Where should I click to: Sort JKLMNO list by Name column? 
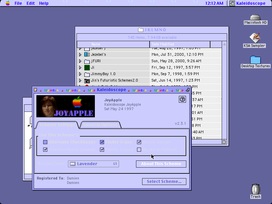pyautogui.click(x=113, y=44)
